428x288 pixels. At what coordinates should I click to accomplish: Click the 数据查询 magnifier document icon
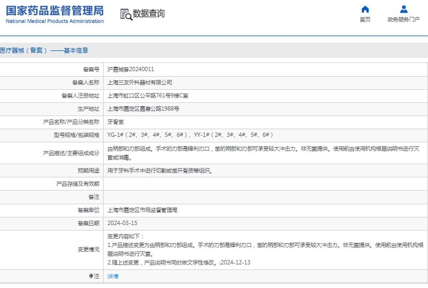point(126,14)
